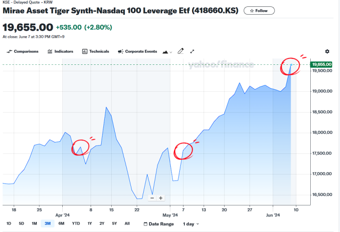The image size is (340, 232).
Task: Select the 1D range tab
Action: tap(9, 224)
